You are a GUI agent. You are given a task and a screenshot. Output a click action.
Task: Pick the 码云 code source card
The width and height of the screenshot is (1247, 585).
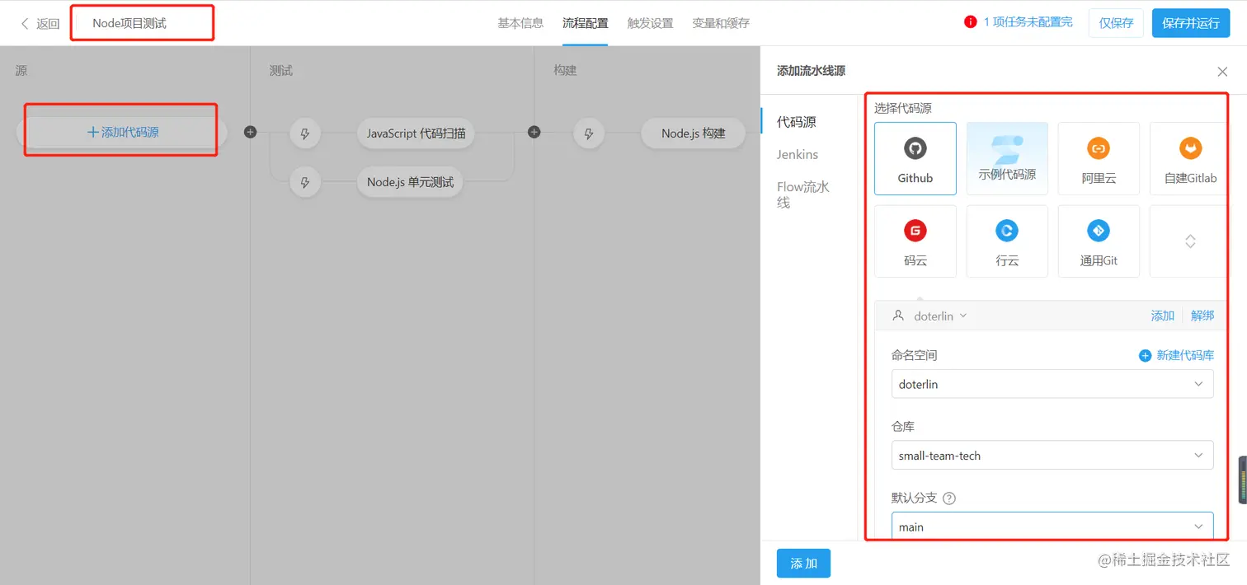[x=915, y=241]
